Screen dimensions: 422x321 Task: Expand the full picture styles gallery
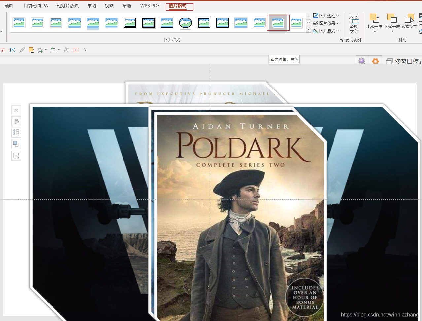point(308,30)
